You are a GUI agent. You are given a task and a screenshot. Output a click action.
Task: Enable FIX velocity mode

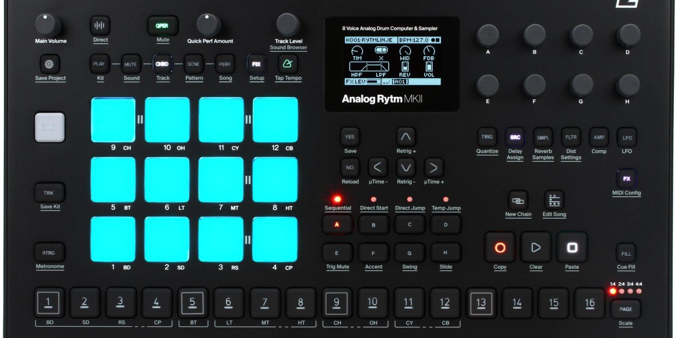click(256, 64)
